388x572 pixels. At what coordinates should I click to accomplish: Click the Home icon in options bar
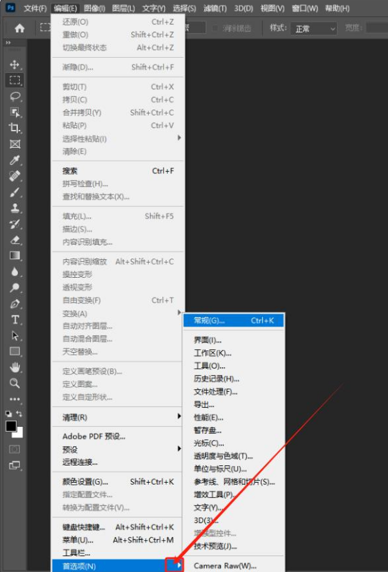point(20,28)
